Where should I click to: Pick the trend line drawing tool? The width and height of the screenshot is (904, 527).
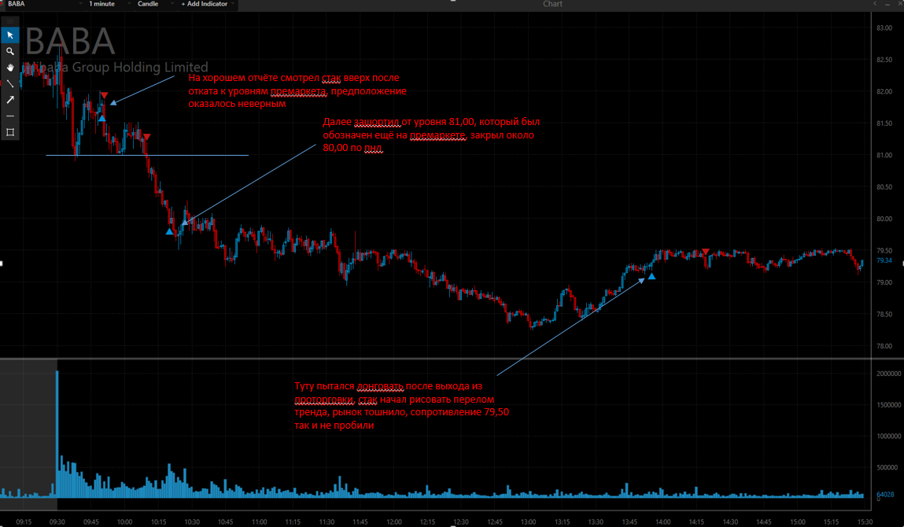pos(9,83)
